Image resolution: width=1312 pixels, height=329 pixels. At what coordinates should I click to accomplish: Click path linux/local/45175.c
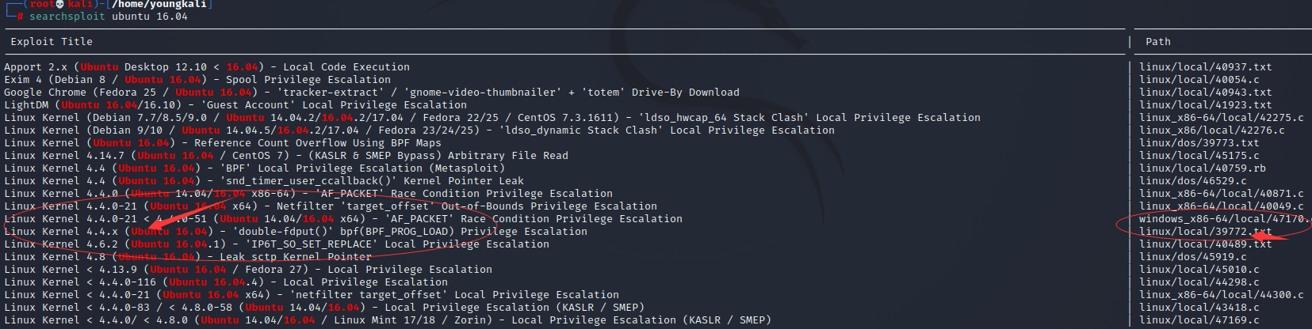tap(1199, 156)
